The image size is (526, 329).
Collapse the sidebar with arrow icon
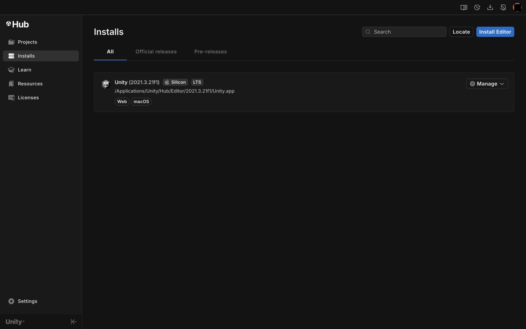tap(73, 322)
